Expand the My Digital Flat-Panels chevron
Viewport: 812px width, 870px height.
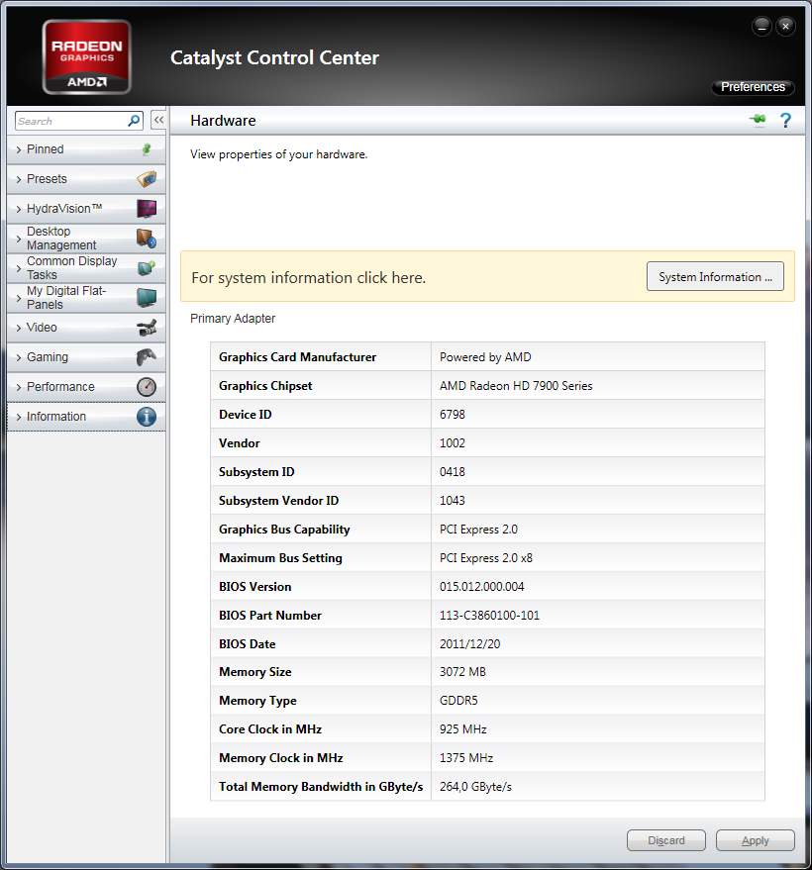[19, 298]
